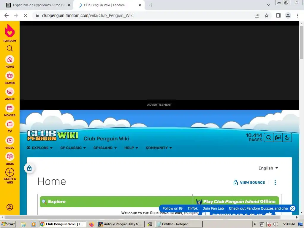Open Chrome side panel icon
This screenshot has height=228, width=304.
[278, 15]
